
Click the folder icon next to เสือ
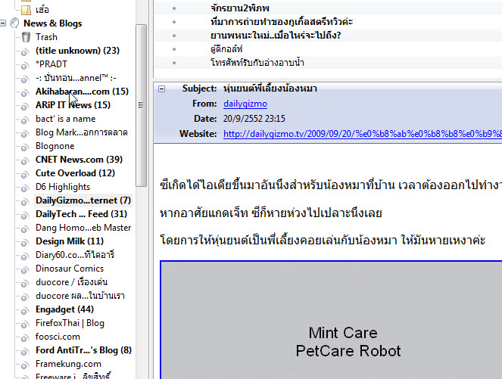[x=26, y=10]
